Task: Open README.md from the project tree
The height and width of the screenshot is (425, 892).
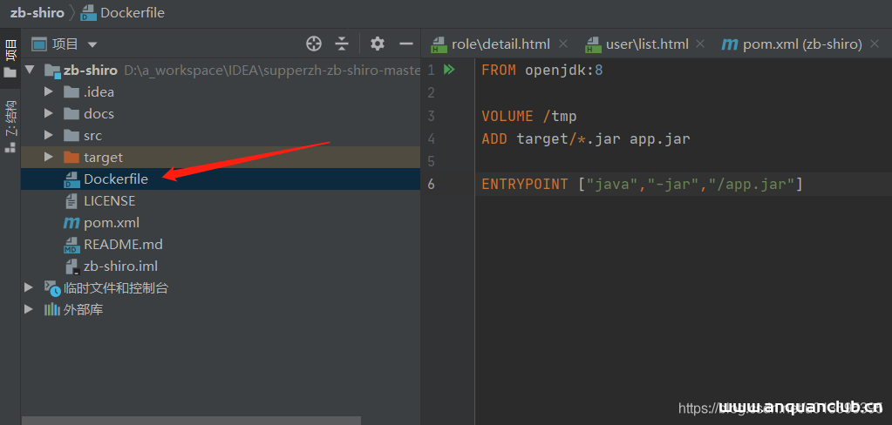Action: click(123, 245)
